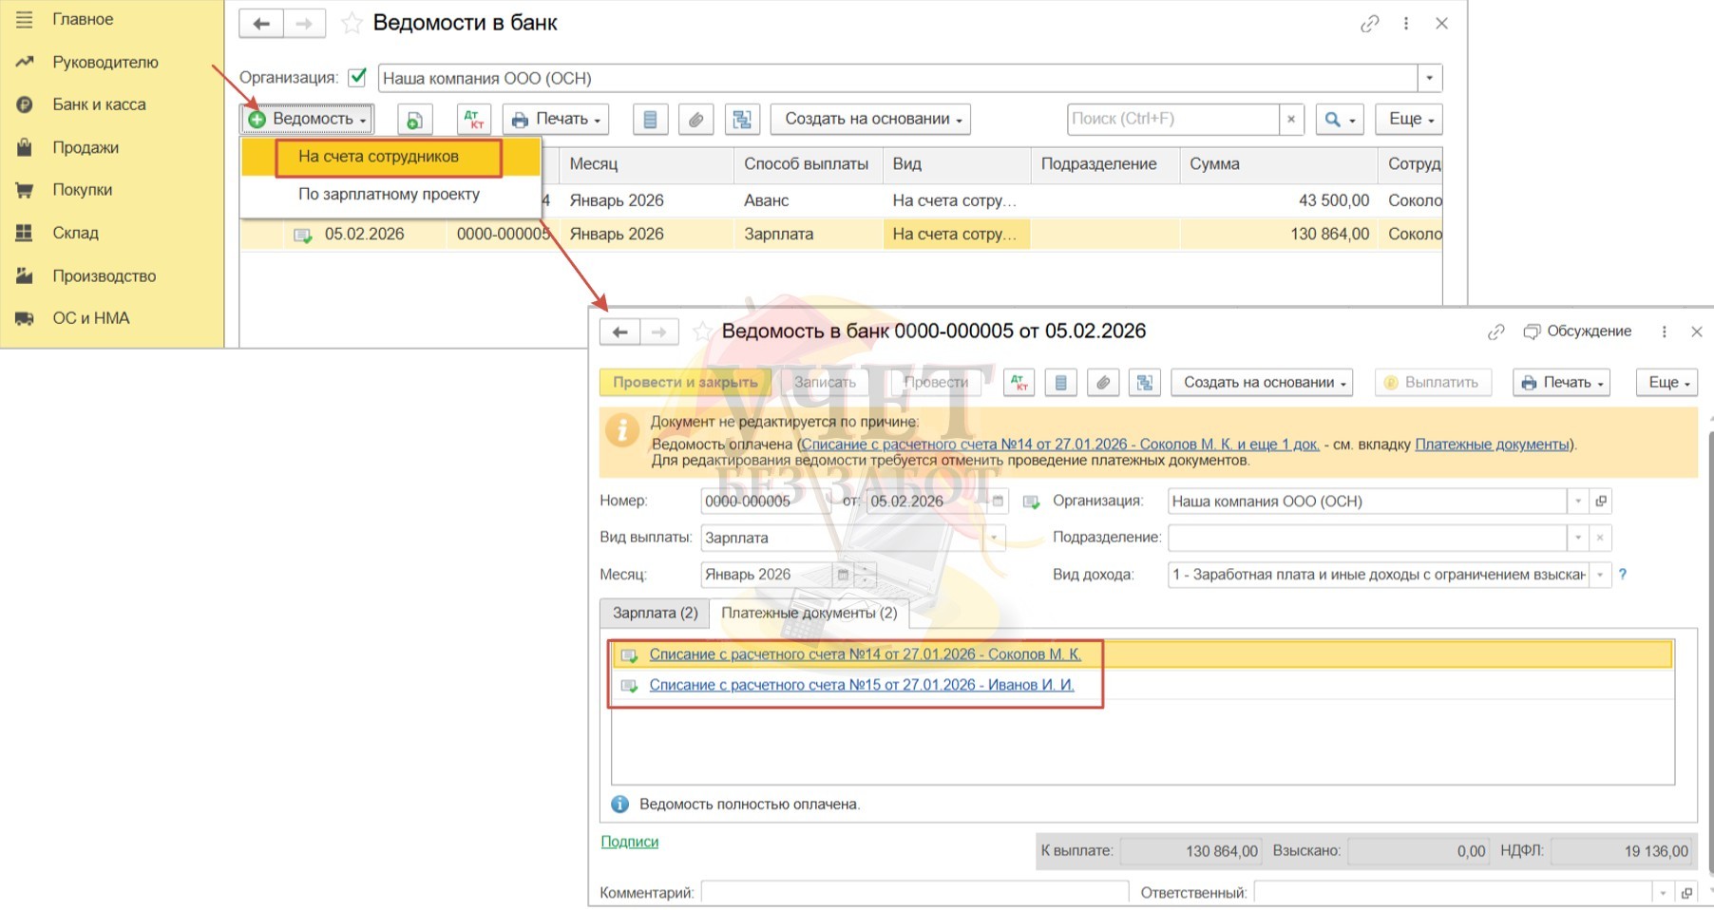The height and width of the screenshot is (910, 1714).
Task: Switch to the Зарплата (2) tab
Action: 655,614
